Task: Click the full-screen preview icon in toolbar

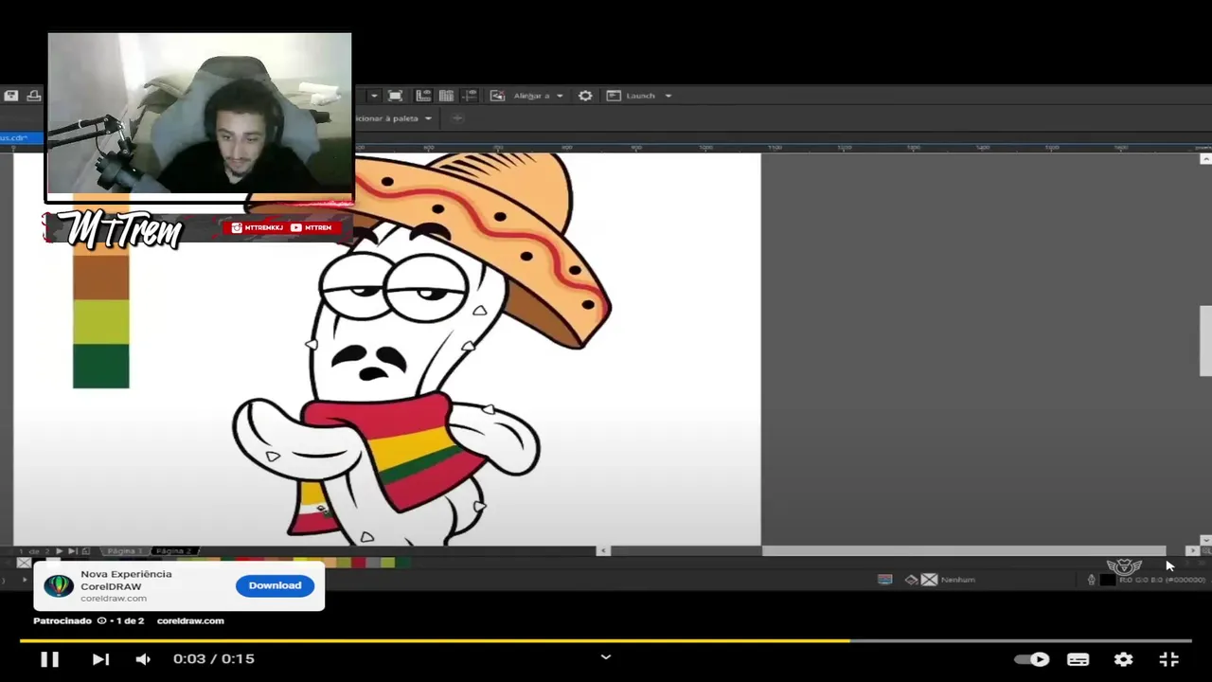Action: coord(395,96)
